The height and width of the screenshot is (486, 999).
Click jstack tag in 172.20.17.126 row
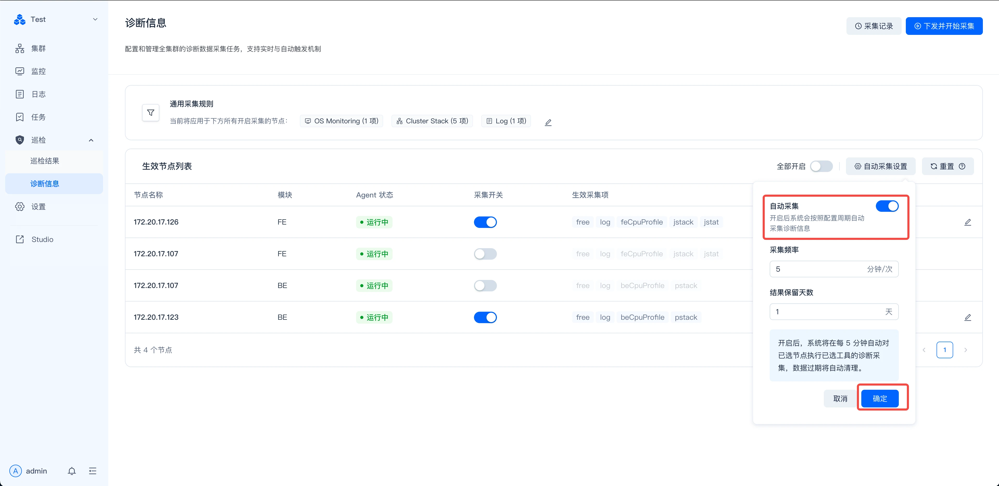(683, 222)
